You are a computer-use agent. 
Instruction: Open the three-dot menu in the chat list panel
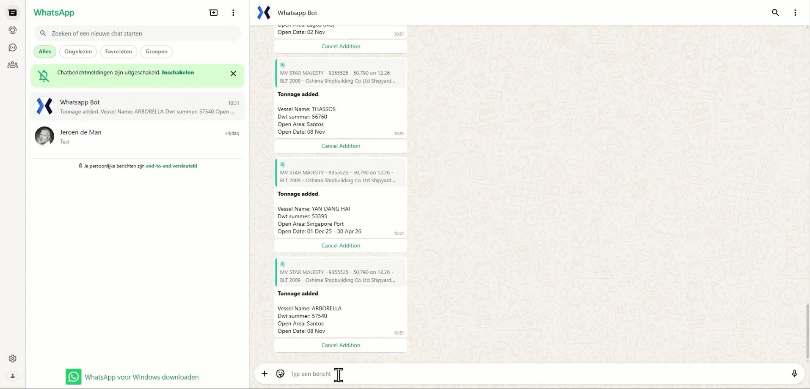[x=233, y=13]
